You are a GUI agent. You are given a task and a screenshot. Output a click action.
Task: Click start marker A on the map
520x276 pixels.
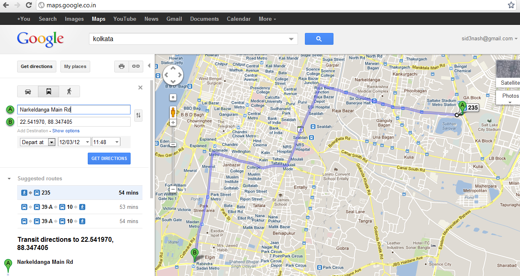(462, 107)
